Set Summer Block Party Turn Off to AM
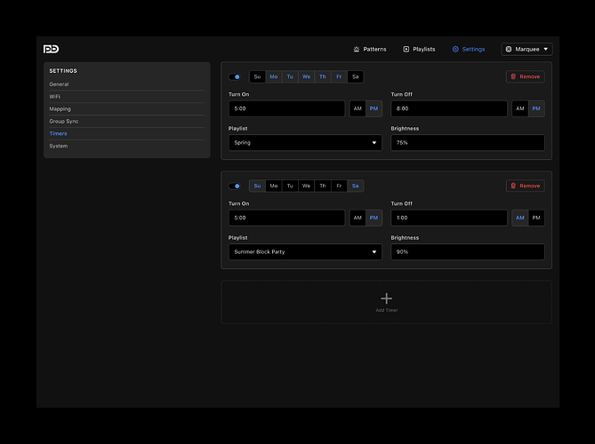595x444 pixels. point(520,218)
